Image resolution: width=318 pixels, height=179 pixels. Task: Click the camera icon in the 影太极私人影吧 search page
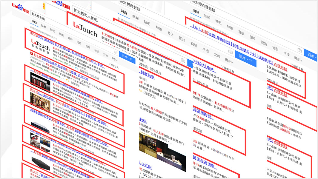click(x=183, y=61)
